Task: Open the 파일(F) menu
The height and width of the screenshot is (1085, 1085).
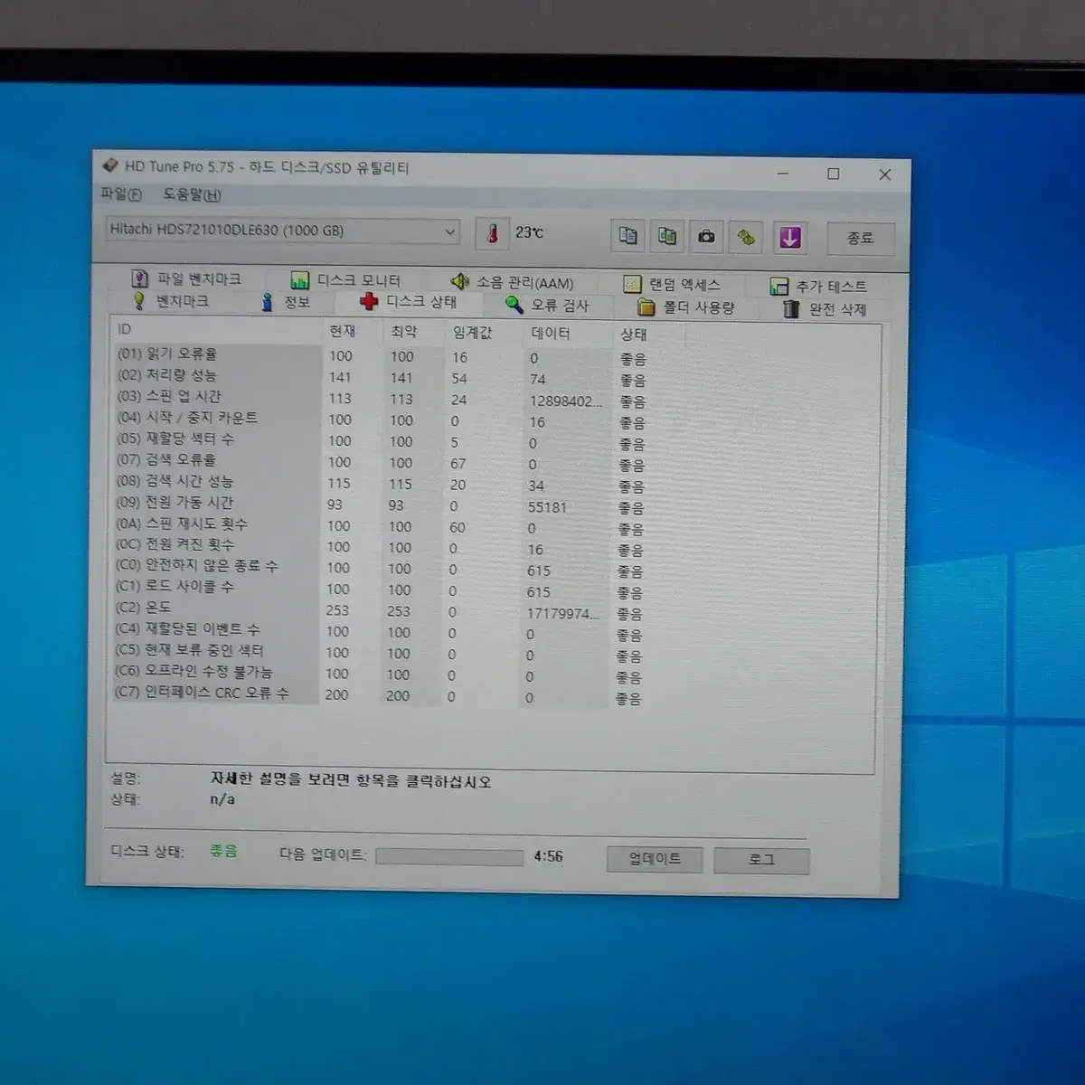Action: click(x=121, y=193)
